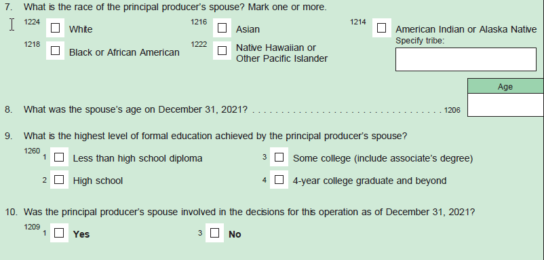This screenshot has height=260, width=544.
Task: Click the High school label text
Action: [x=98, y=181]
